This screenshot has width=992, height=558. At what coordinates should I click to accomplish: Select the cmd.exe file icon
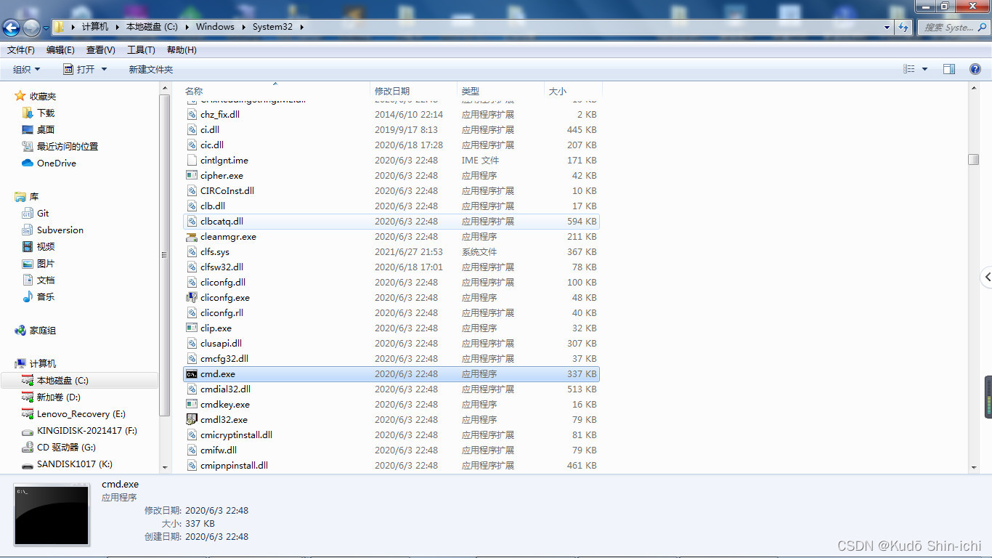click(192, 374)
